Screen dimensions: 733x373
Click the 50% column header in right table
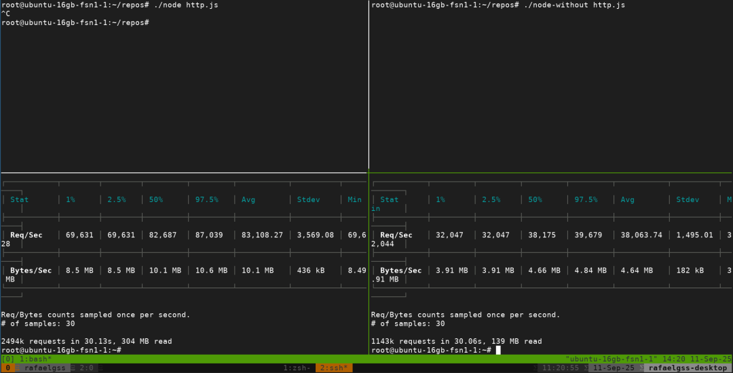535,199
